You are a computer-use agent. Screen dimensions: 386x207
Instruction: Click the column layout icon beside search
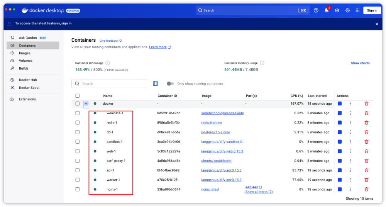[156, 83]
